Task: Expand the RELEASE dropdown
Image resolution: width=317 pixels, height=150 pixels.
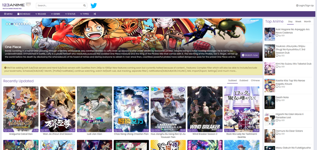Action: tap(41, 14)
